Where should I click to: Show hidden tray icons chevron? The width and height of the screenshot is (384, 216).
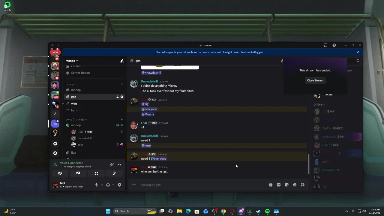(x=346, y=211)
